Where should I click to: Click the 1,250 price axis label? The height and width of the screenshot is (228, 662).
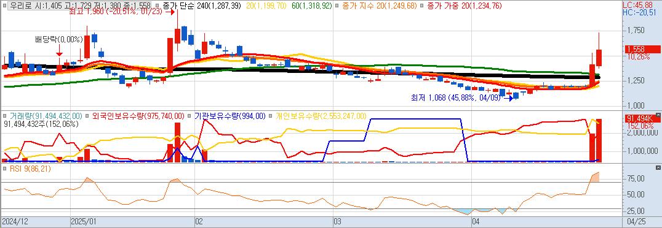pos(636,80)
